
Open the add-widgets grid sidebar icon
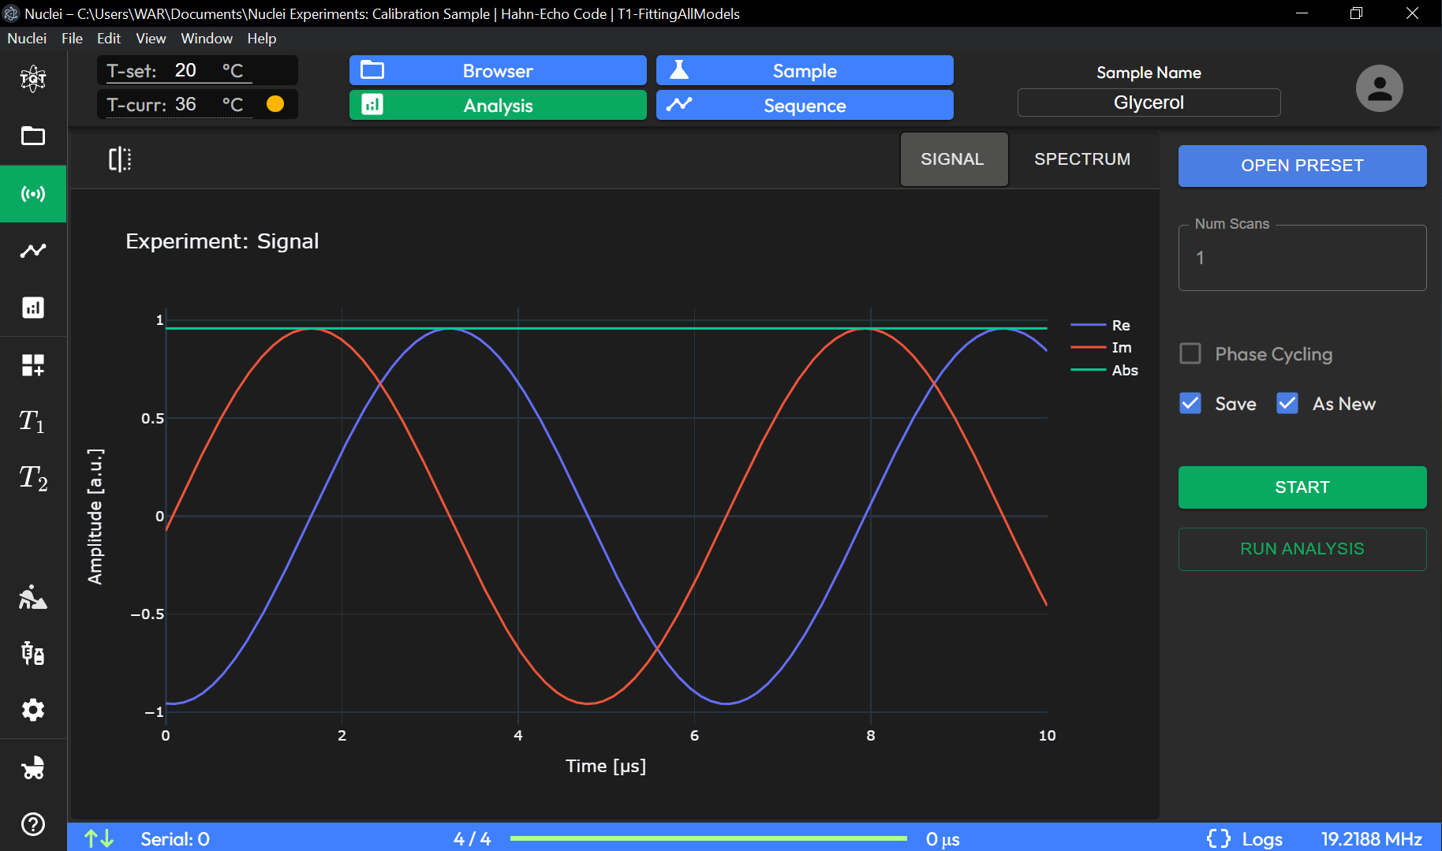33,365
